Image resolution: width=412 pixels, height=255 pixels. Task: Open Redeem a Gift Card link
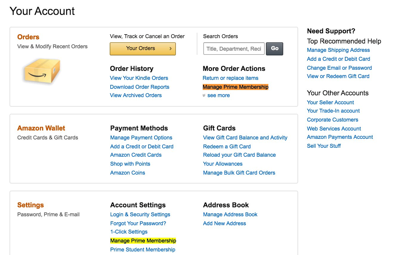[227, 147]
